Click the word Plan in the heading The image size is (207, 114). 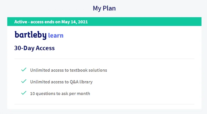coord(109,8)
